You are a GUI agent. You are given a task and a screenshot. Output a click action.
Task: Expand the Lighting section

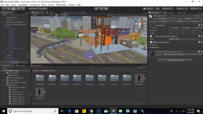point(149,45)
